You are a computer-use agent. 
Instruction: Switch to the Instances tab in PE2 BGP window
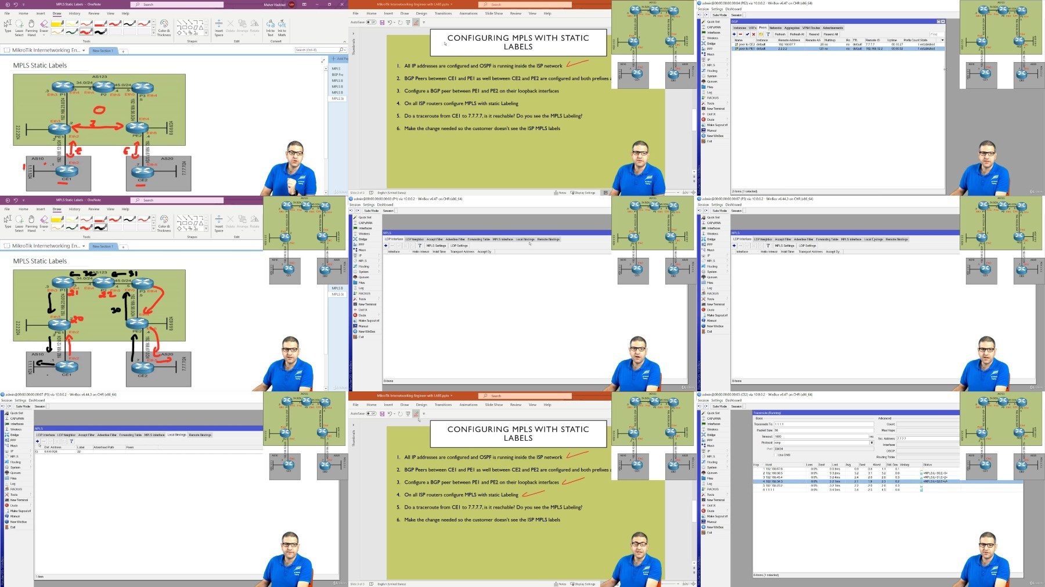tap(740, 28)
